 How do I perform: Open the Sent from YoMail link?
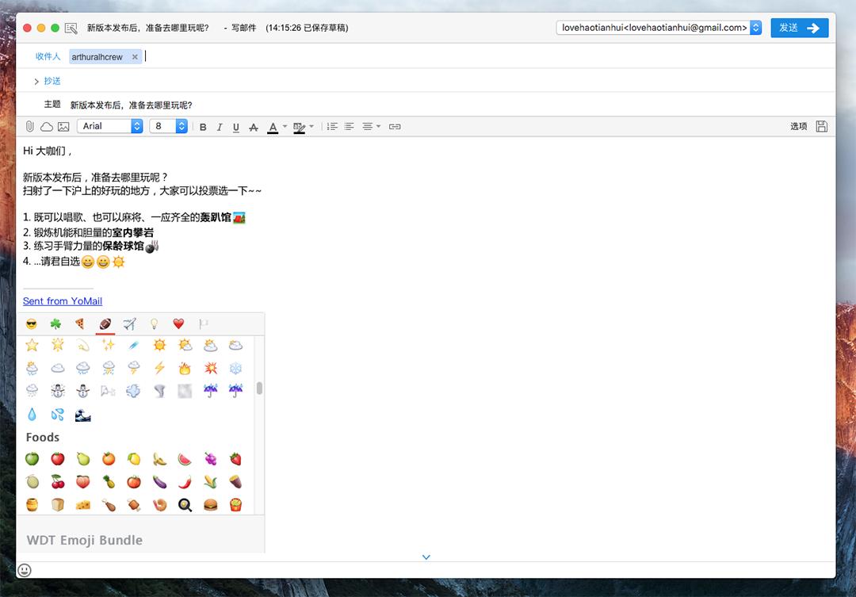63,301
